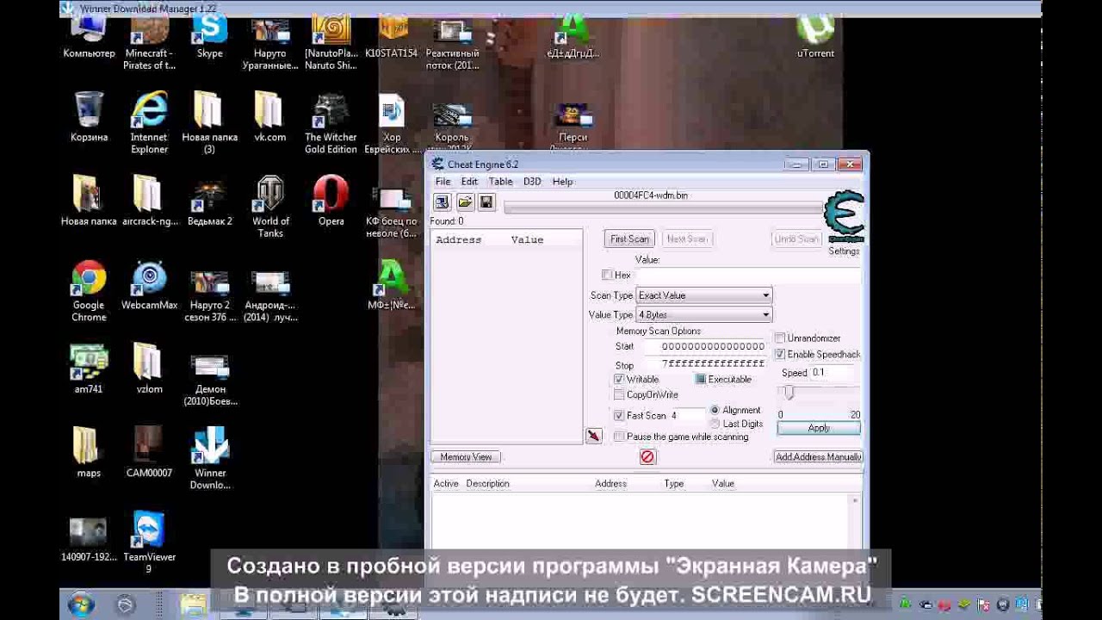Open the Корзина recycle bin icon

point(89,117)
